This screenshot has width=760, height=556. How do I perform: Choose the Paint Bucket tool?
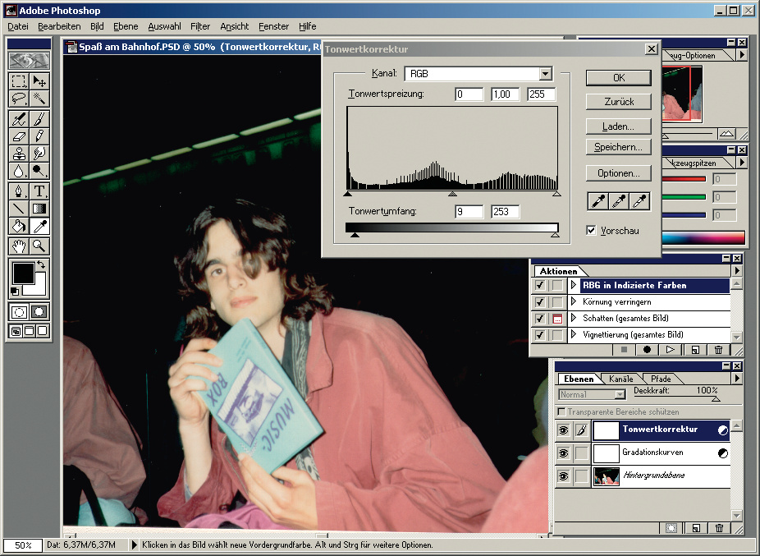(x=19, y=227)
